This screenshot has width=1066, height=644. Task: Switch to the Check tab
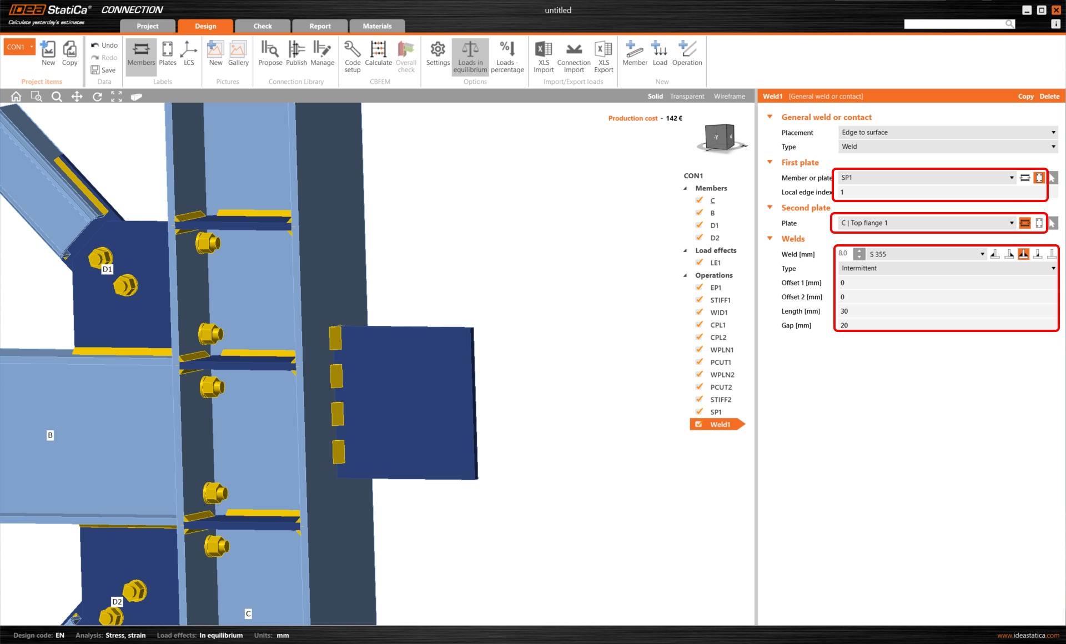pos(262,26)
